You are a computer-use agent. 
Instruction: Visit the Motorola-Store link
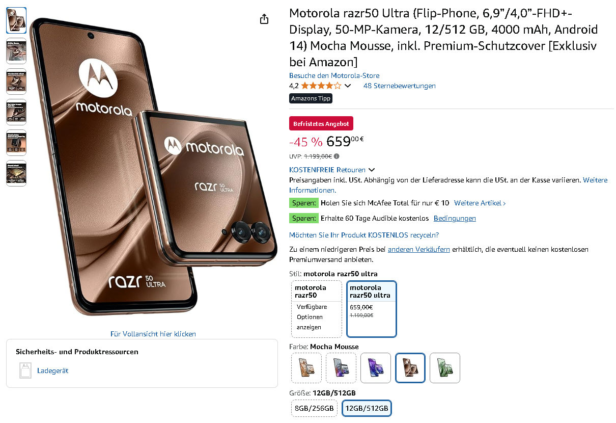(334, 75)
